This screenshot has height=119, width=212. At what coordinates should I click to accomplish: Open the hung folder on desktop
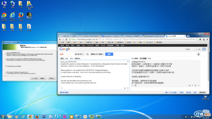click(x=21, y=5)
